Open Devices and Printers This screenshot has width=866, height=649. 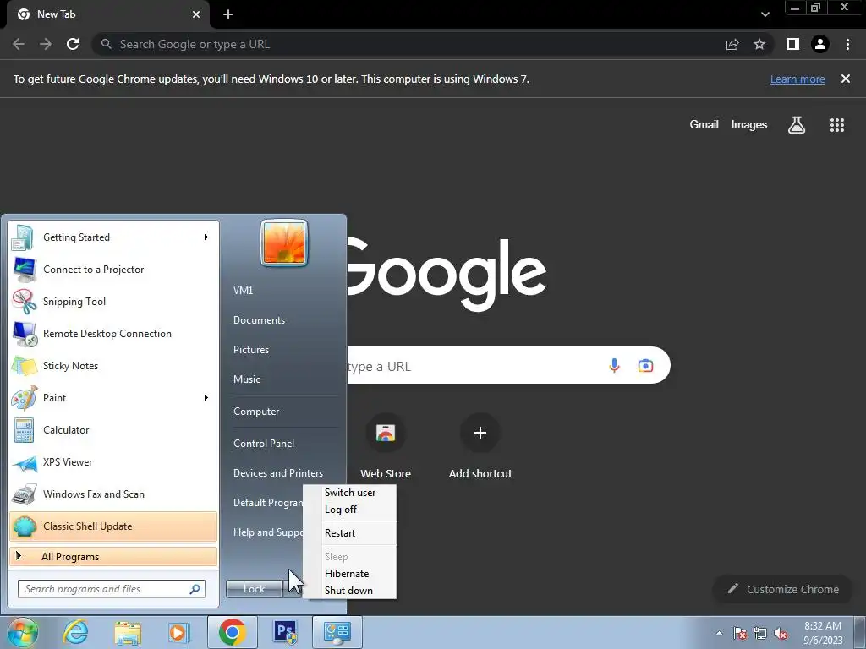click(278, 473)
